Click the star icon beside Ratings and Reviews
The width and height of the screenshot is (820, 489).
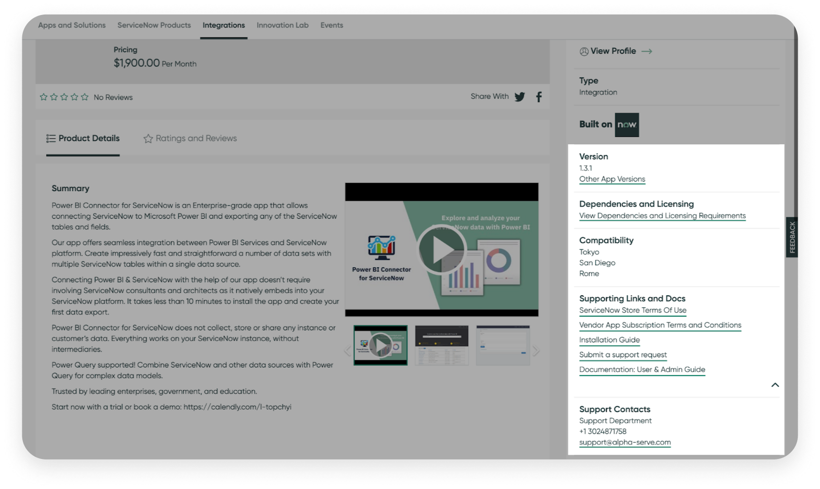coord(148,138)
